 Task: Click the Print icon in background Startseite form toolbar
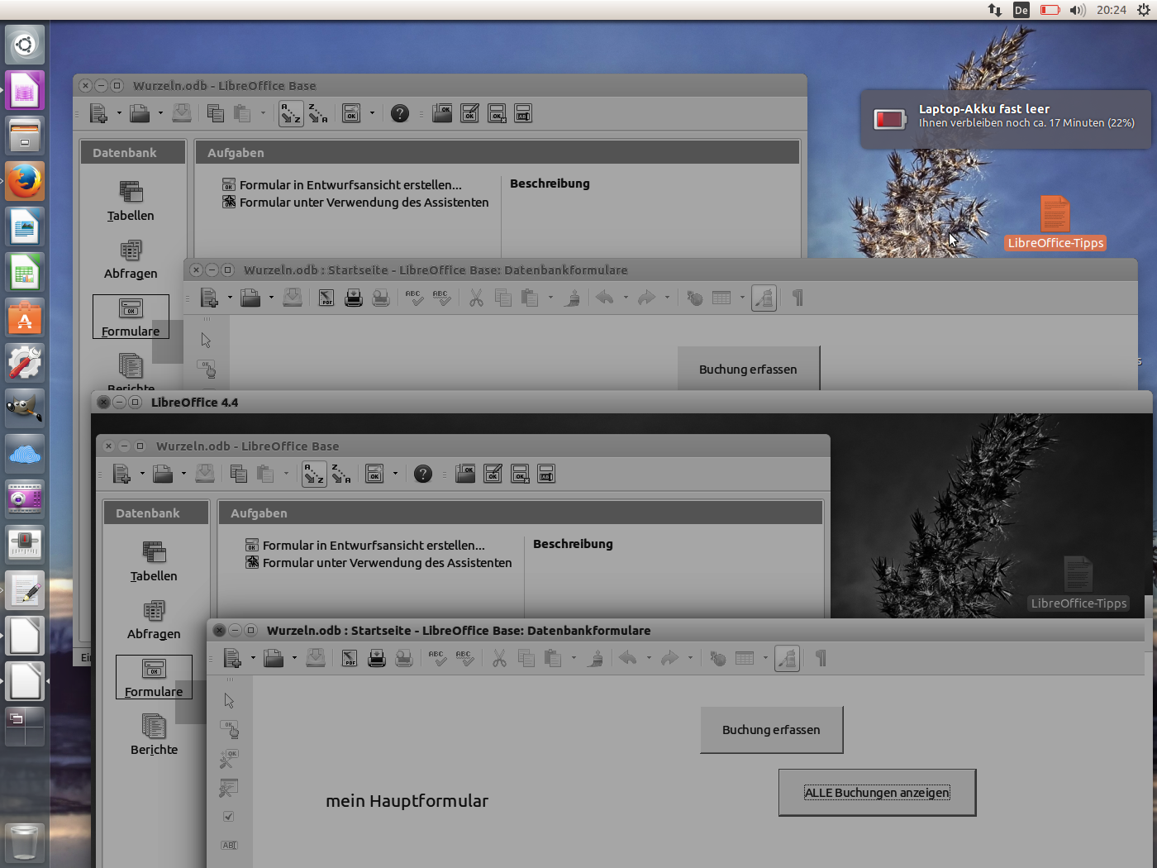354,298
